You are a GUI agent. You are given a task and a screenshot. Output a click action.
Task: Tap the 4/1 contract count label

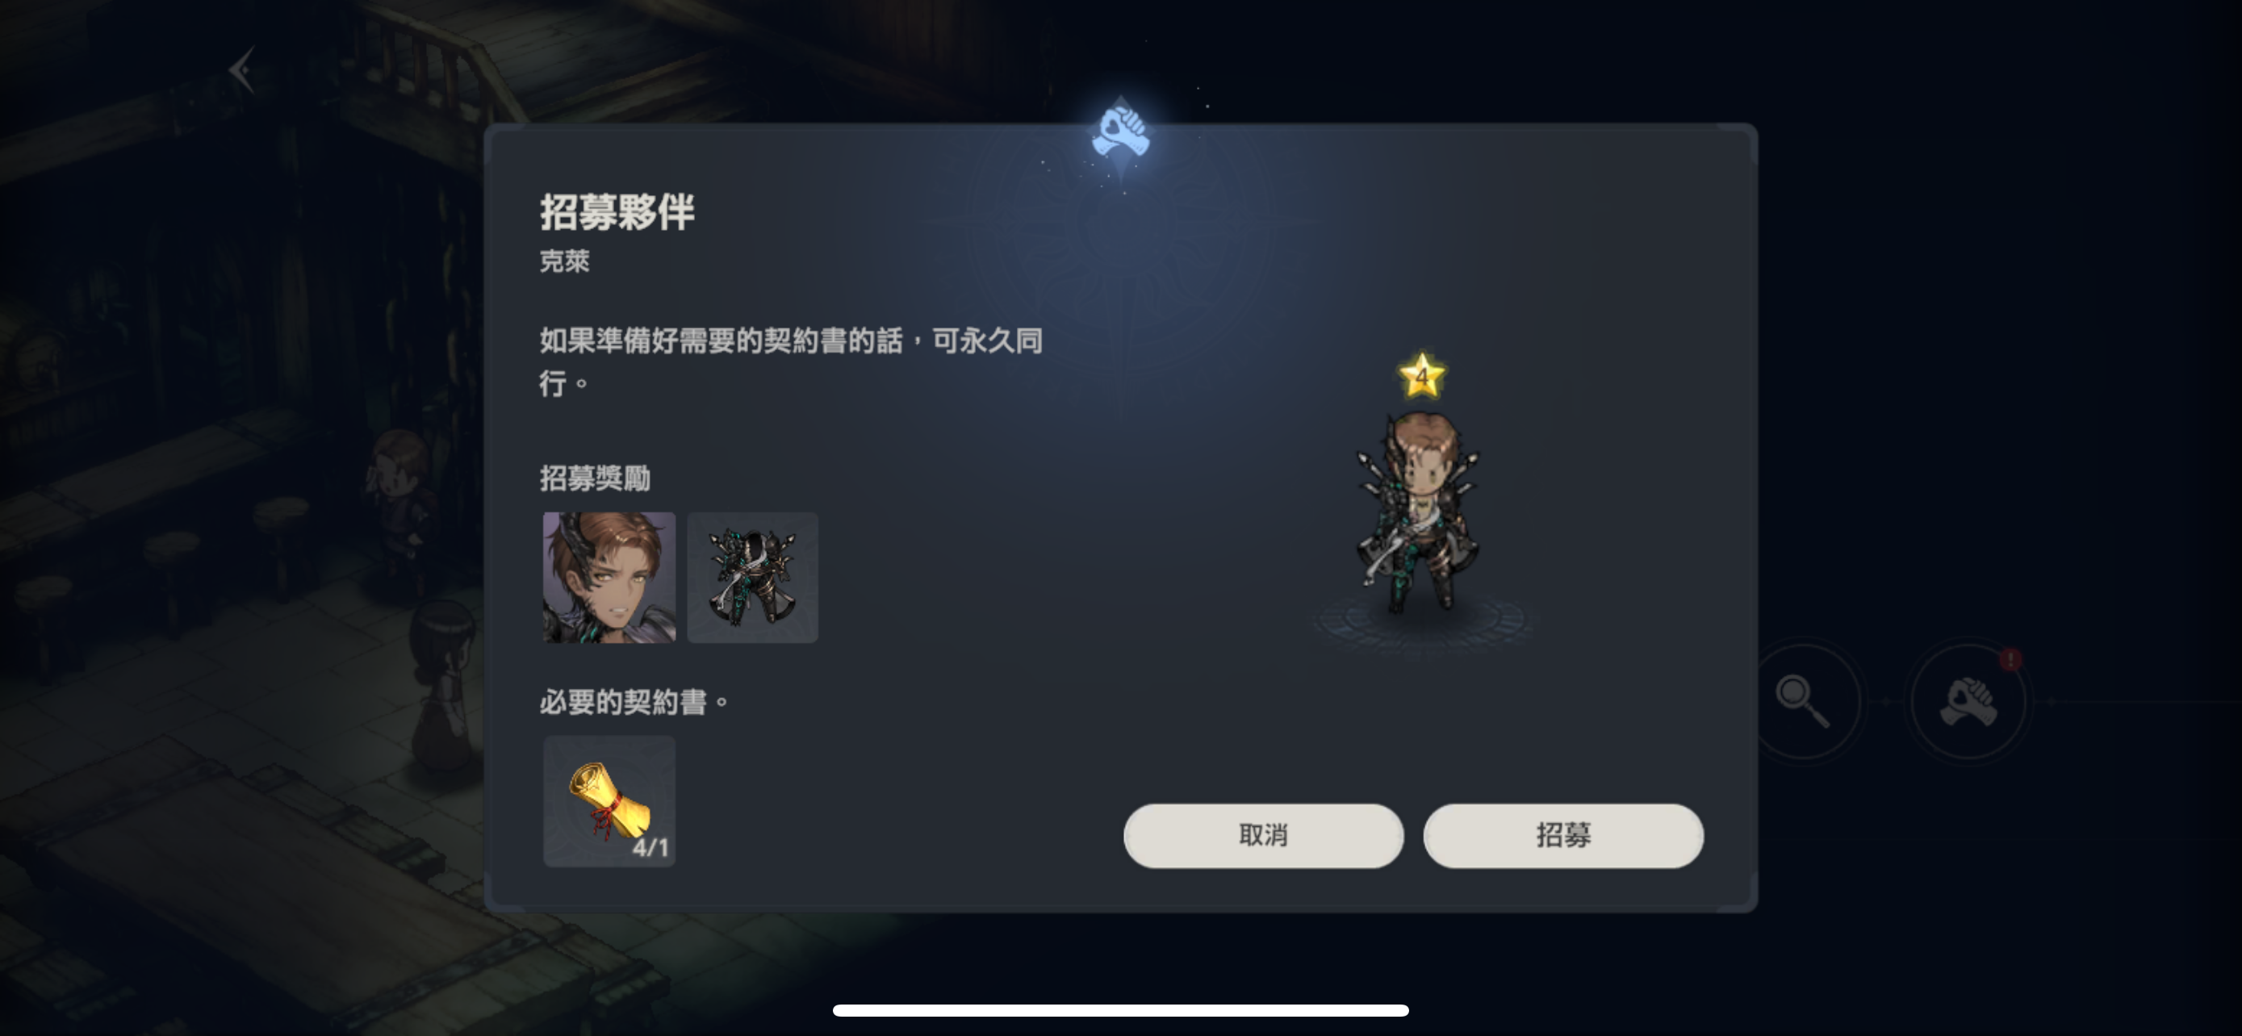click(650, 847)
